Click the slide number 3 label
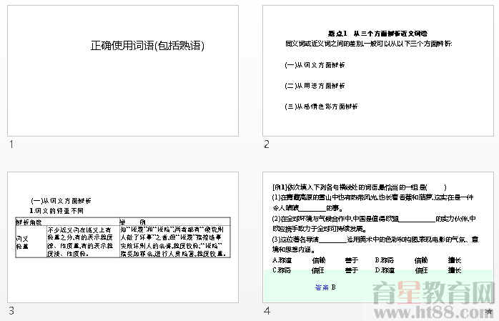The image size is (499, 321). coord(11,311)
